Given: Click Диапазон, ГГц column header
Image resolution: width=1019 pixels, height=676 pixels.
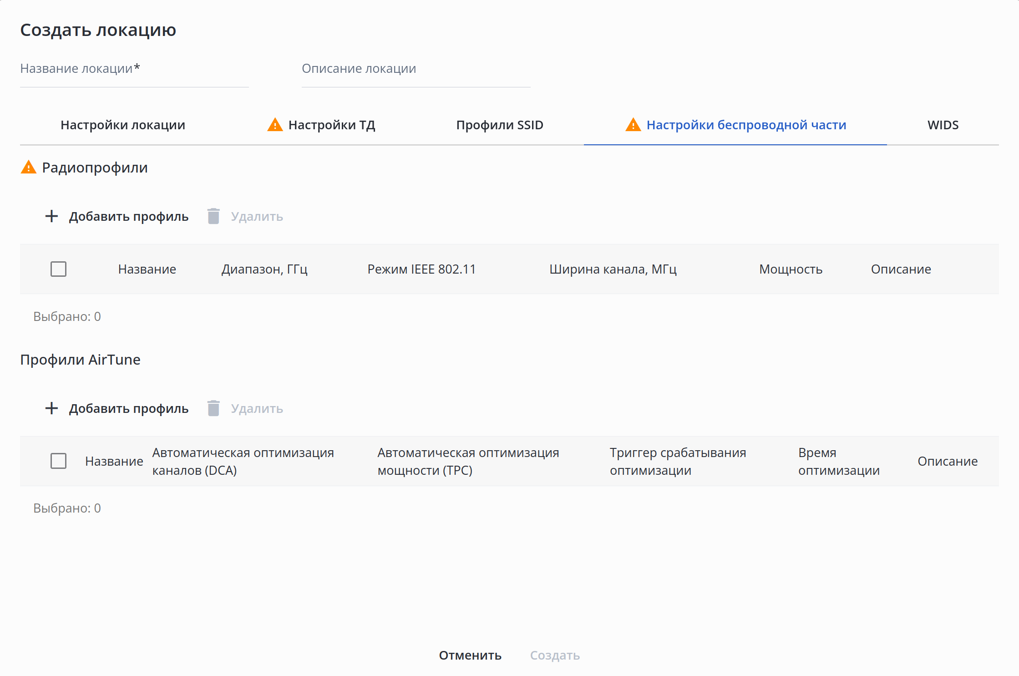Looking at the screenshot, I should coord(264,269).
